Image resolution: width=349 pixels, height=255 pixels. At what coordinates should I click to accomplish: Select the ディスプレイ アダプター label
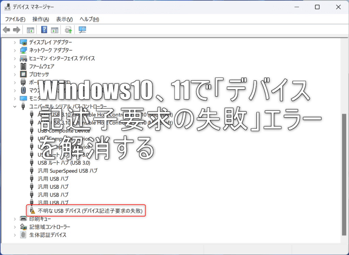[50, 42]
